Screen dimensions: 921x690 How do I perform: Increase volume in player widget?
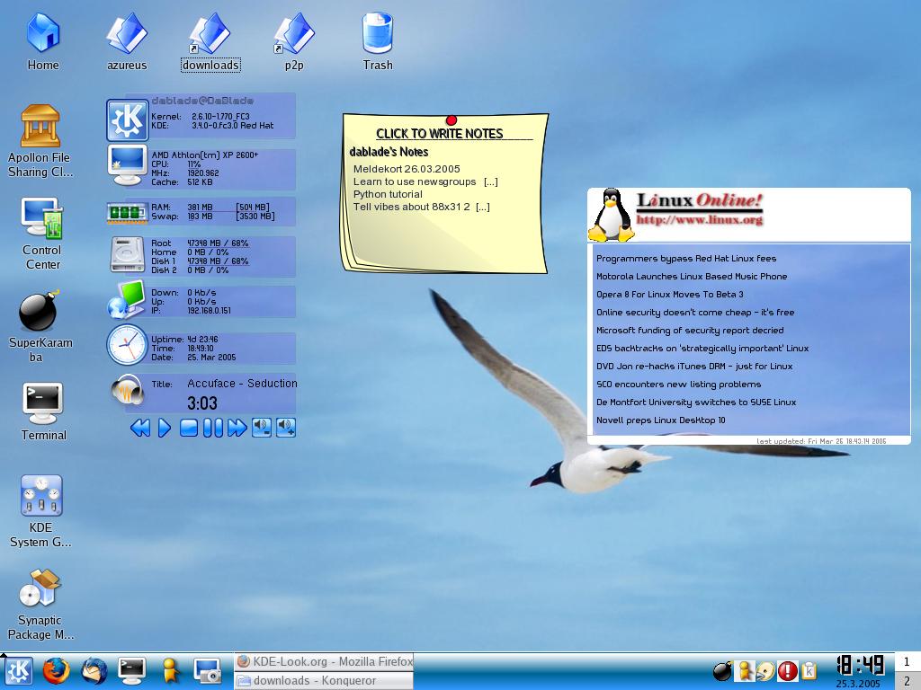click(286, 428)
